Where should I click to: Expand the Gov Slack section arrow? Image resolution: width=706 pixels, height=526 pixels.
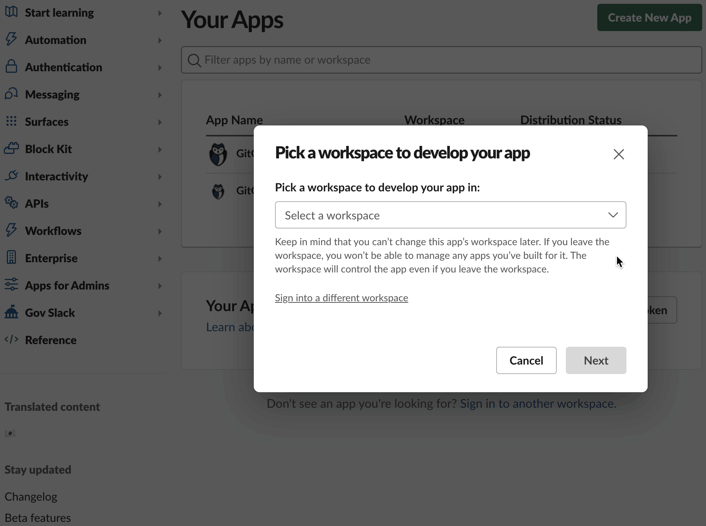coord(160,313)
